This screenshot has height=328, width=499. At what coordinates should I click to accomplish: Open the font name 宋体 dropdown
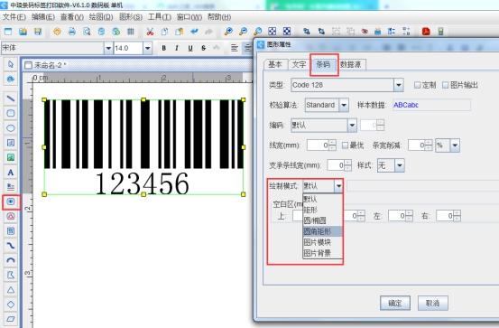108,48
